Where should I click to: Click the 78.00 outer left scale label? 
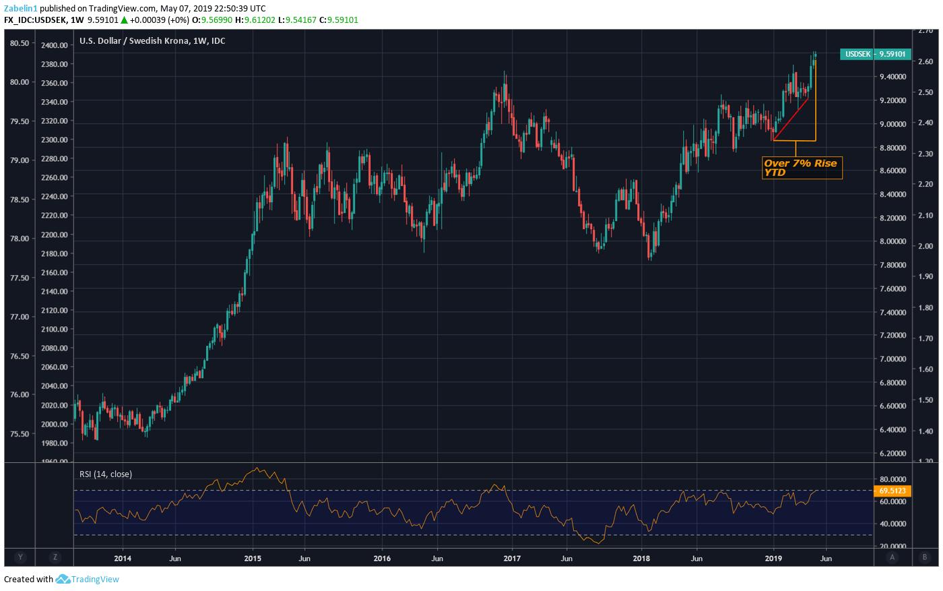point(20,239)
